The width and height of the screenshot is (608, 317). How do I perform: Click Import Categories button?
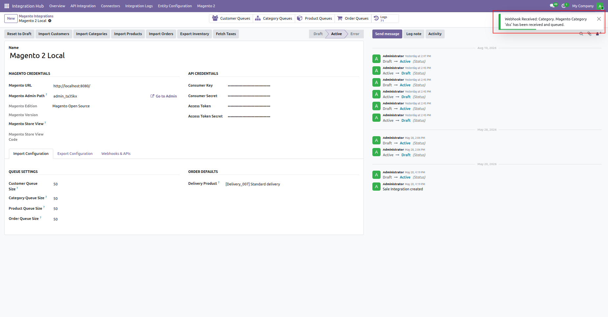click(92, 34)
